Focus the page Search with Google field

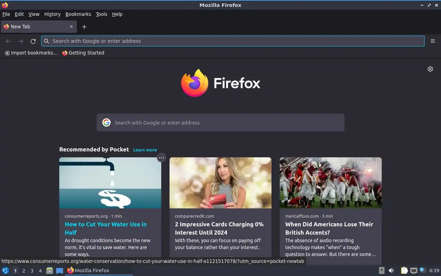(x=220, y=122)
